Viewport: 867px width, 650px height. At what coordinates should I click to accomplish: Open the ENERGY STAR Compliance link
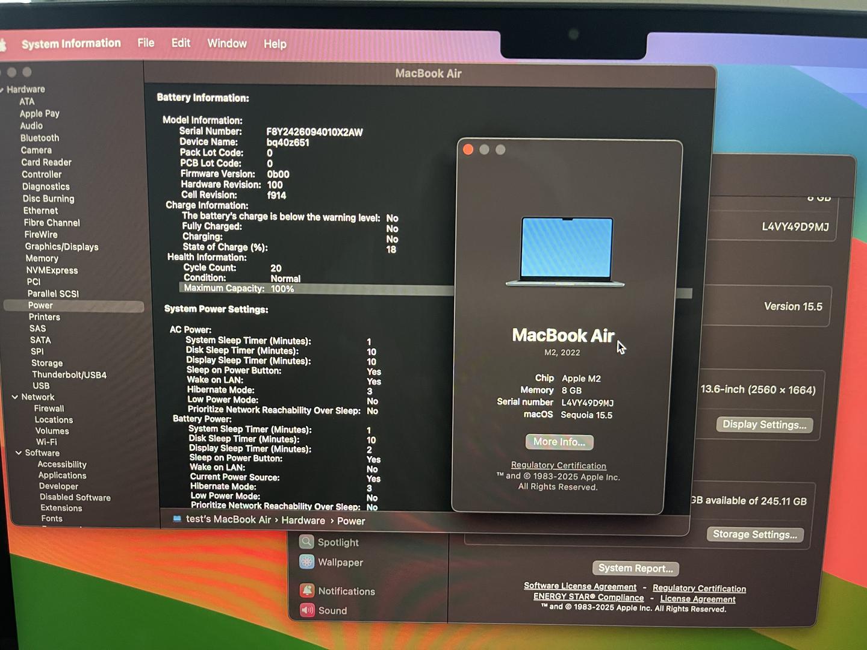(x=588, y=597)
